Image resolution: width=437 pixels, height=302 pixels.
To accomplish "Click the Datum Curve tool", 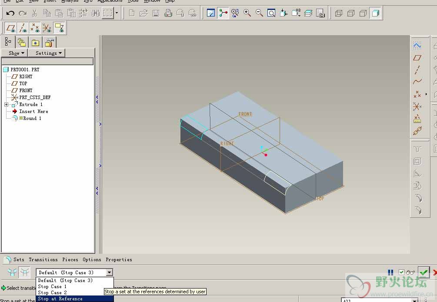I will [x=417, y=82].
